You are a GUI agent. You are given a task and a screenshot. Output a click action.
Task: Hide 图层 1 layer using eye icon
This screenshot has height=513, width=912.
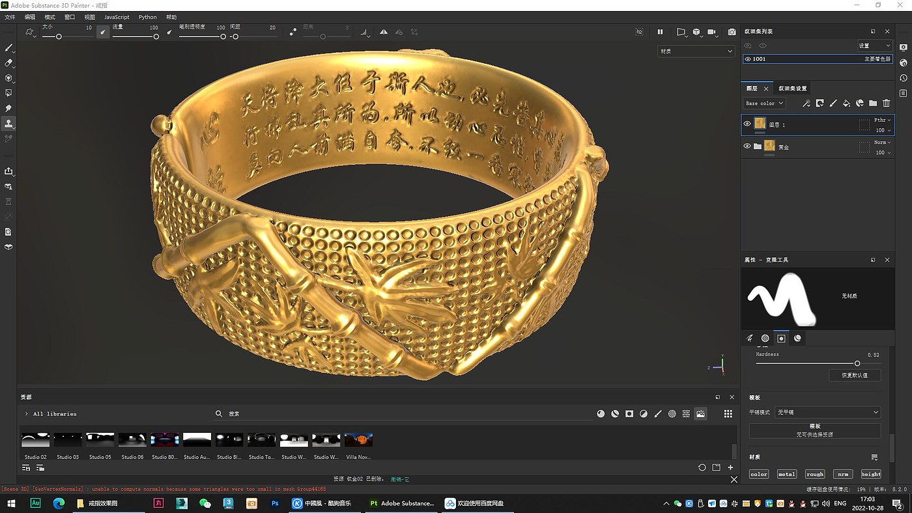(747, 124)
